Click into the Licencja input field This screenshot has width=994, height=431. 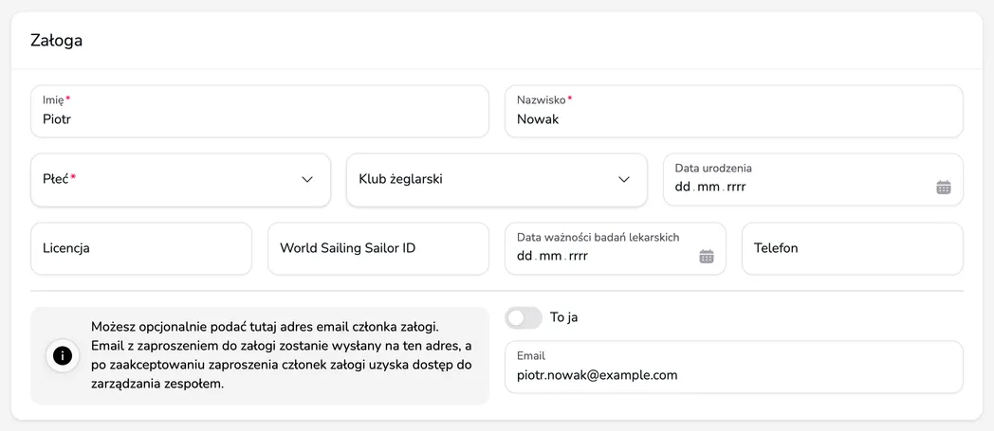tap(141, 249)
